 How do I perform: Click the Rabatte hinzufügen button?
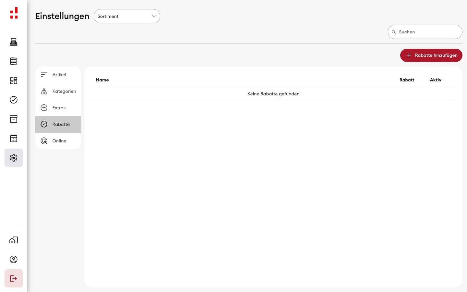(431, 55)
